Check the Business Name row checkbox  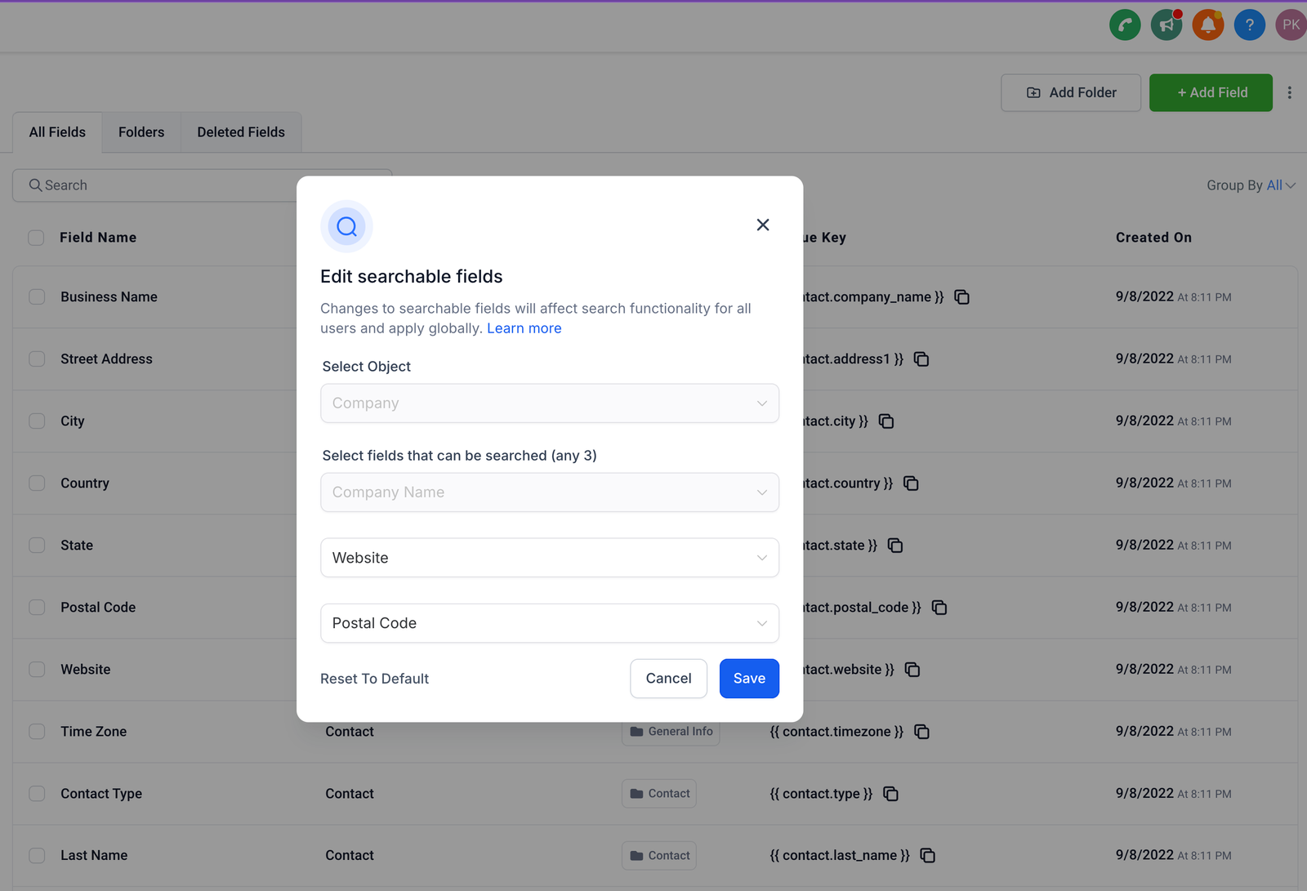(37, 297)
